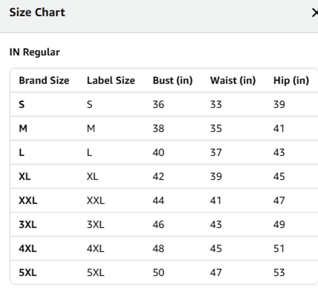This screenshot has width=318, height=291.
Task: Click the Waist (in) column header
Action: (x=233, y=80)
